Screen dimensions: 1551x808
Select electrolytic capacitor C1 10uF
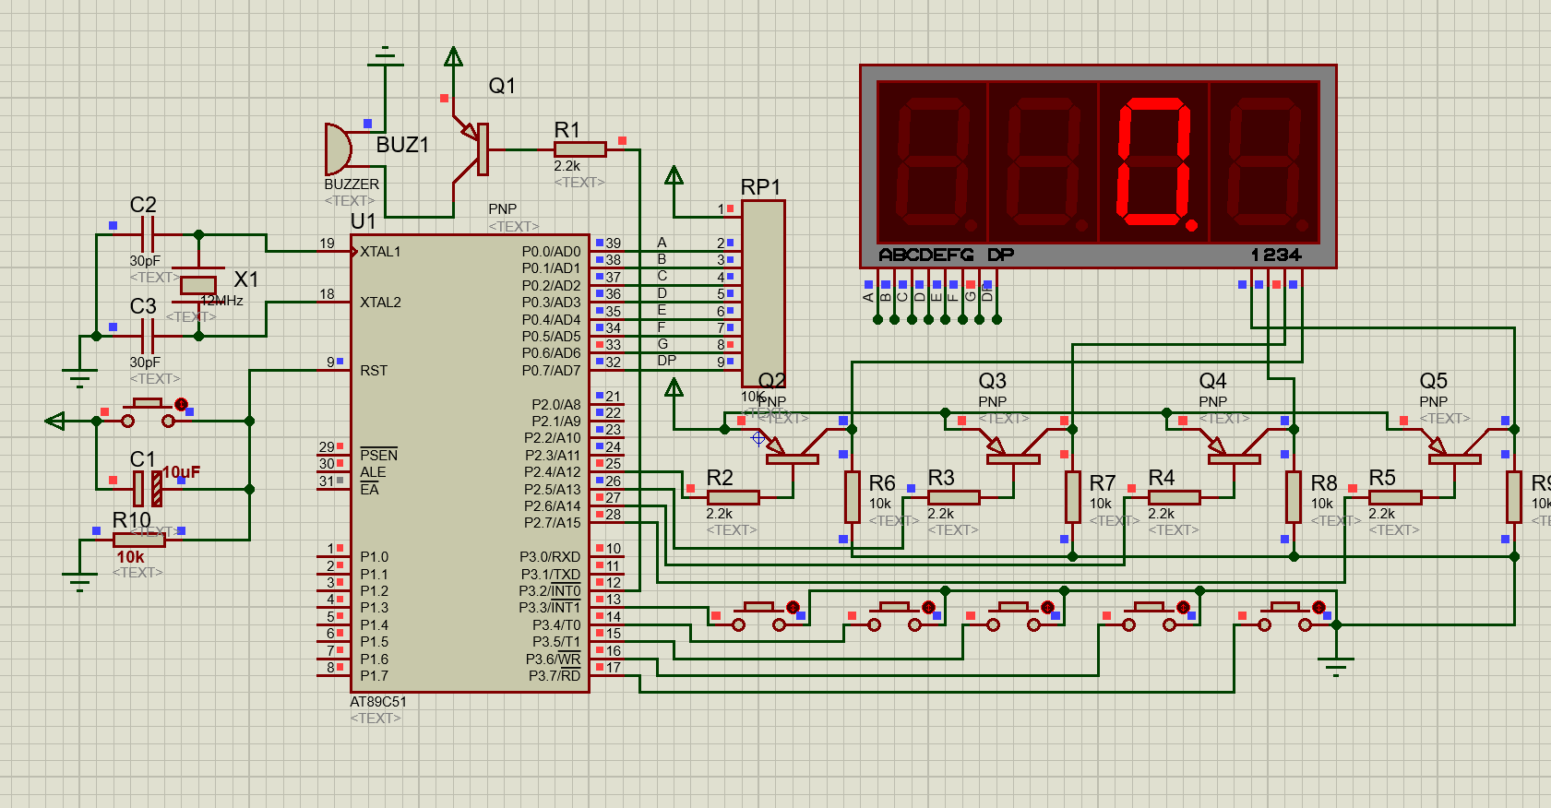click(148, 488)
